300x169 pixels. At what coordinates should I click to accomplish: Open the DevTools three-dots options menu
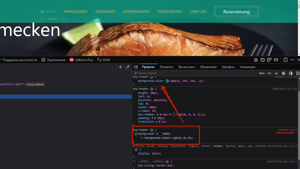tap(292, 60)
